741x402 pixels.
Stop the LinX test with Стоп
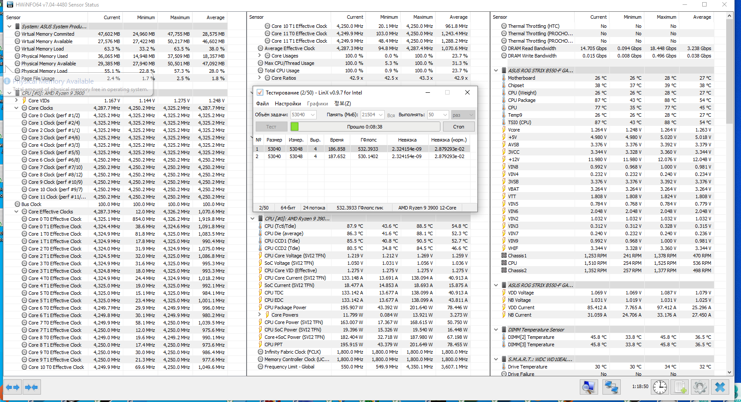(x=459, y=127)
